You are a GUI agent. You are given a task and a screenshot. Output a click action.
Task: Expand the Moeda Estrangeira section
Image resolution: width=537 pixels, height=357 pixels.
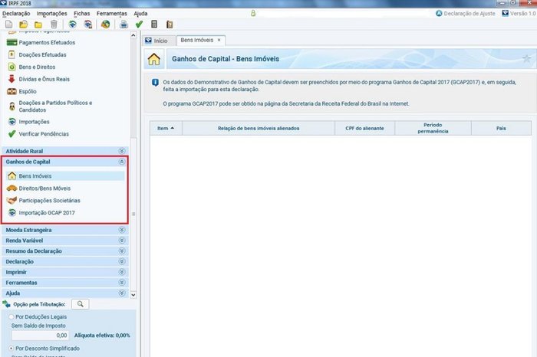point(121,230)
